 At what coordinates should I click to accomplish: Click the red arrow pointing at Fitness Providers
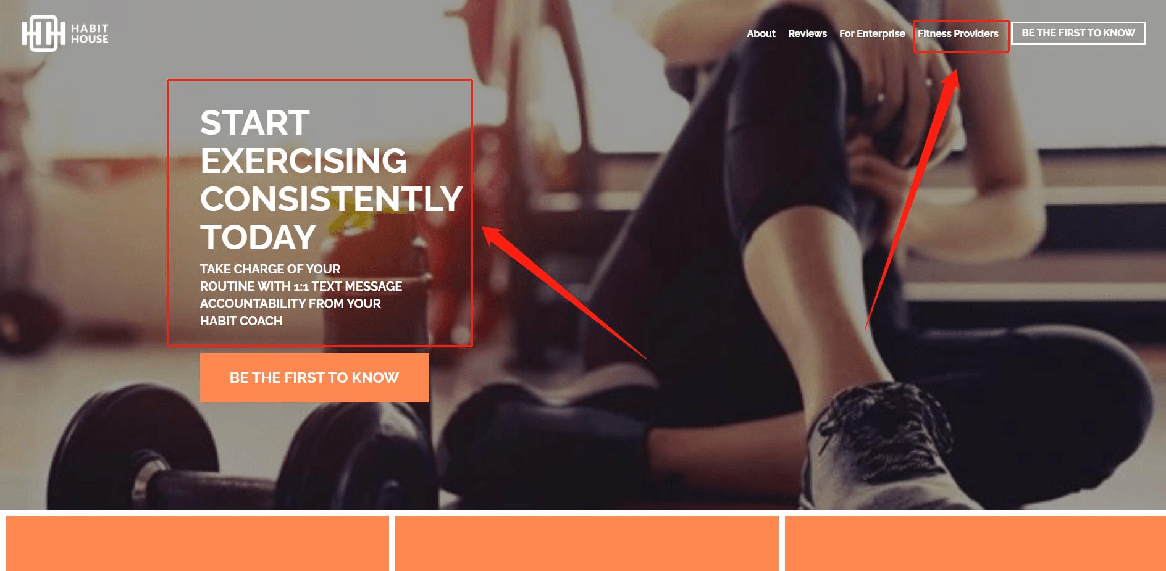coord(912,199)
